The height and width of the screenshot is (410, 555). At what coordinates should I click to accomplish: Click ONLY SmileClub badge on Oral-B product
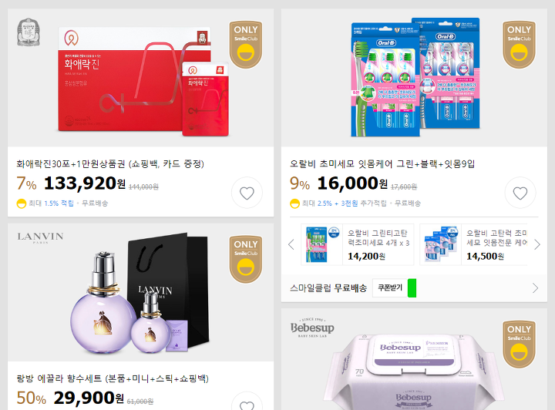click(519, 44)
